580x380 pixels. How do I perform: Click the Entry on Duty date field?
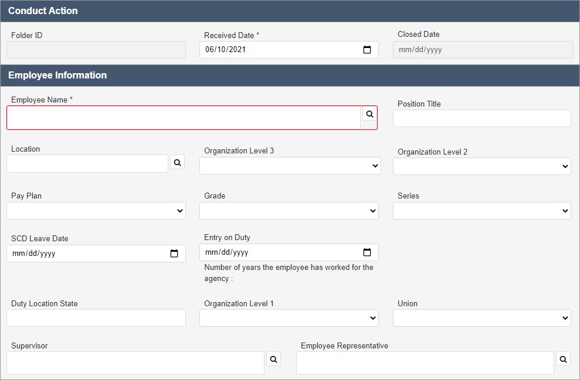(x=289, y=252)
